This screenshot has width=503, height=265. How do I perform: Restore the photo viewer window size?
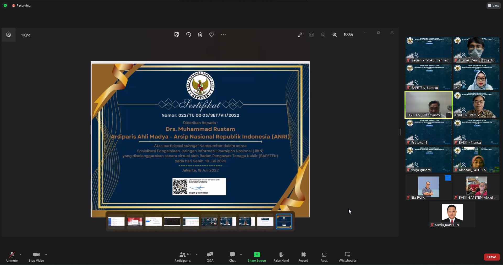click(x=379, y=32)
